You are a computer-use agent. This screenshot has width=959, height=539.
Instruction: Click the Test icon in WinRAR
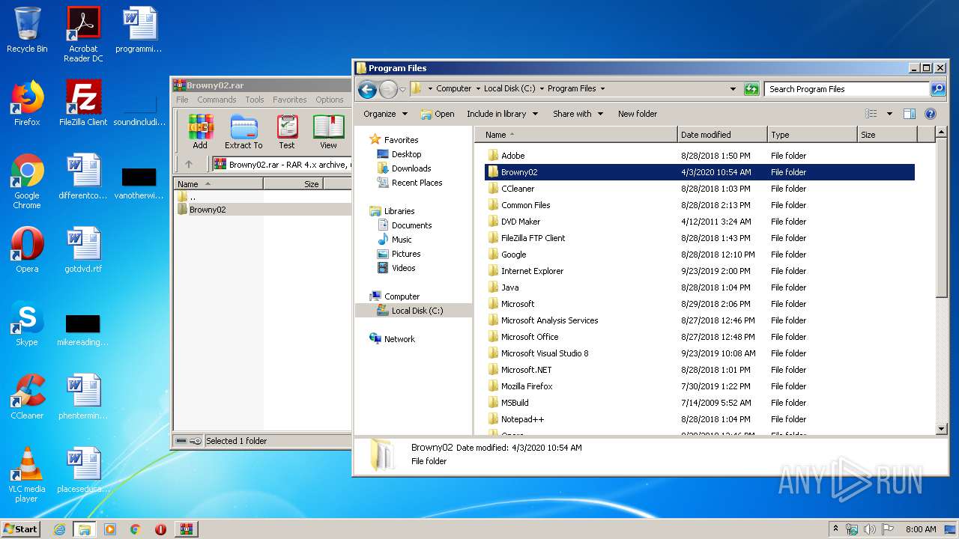pos(287,132)
